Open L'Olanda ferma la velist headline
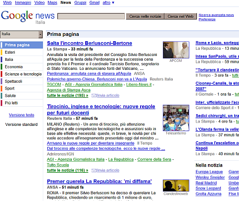 tap(217, 129)
